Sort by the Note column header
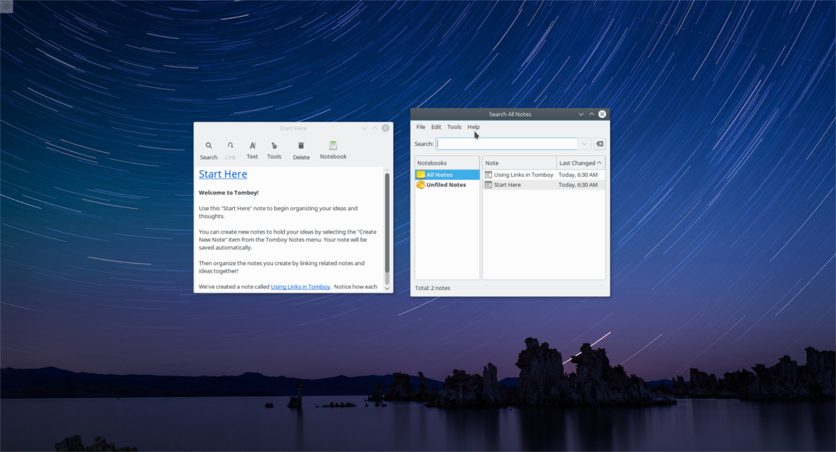This screenshot has height=452, width=836. pyautogui.click(x=519, y=163)
